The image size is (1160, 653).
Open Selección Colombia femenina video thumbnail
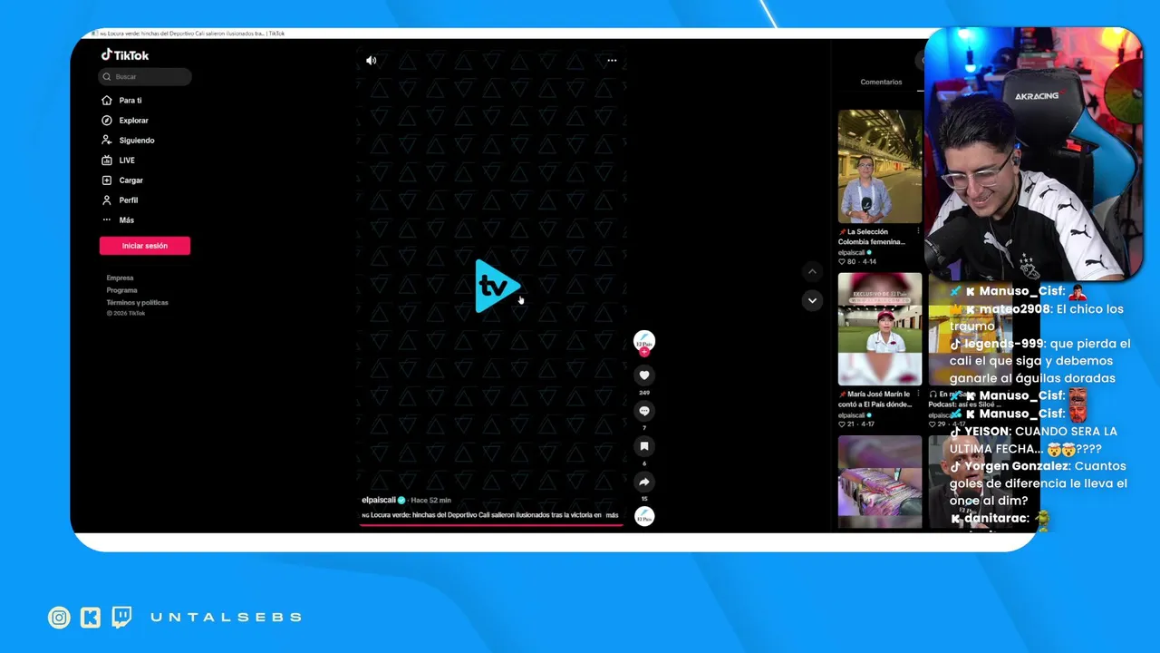tap(880, 167)
